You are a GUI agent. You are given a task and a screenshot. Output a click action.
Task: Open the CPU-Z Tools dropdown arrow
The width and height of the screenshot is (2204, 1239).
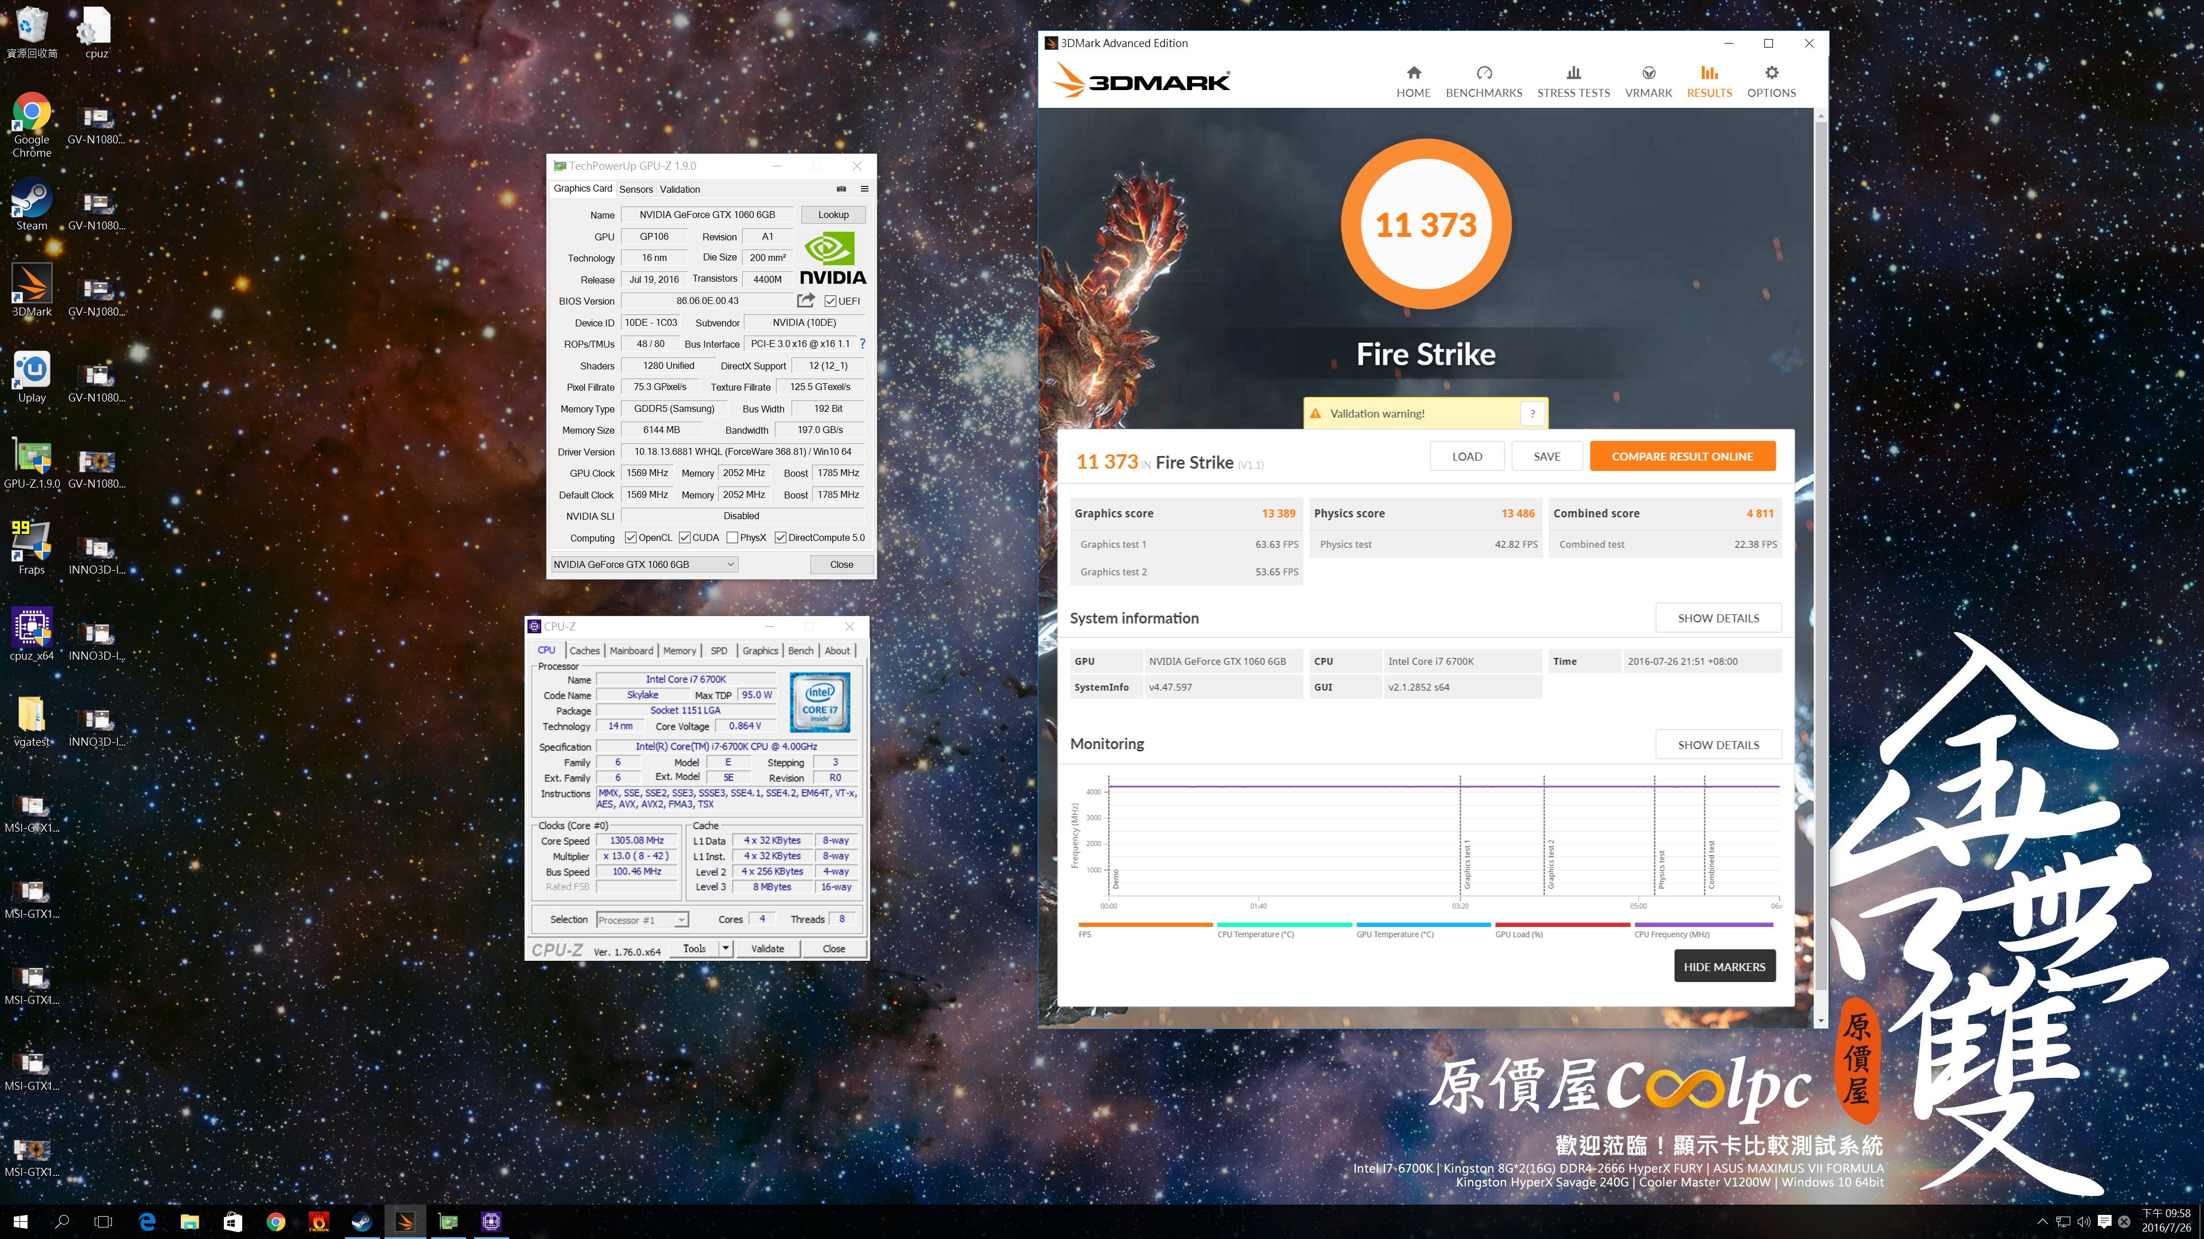pyautogui.click(x=725, y=948)
